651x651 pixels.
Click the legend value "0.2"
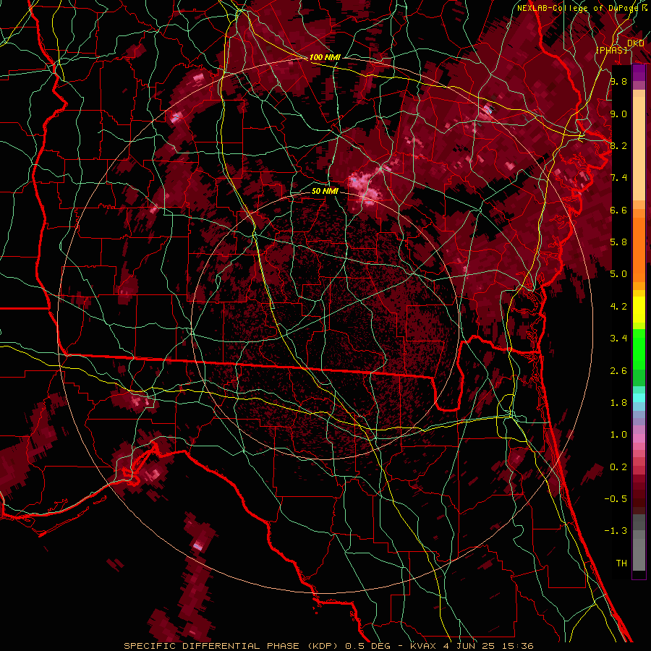pos(618,467)
